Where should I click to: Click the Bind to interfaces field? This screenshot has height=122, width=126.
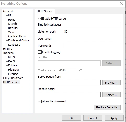point(92,25)
